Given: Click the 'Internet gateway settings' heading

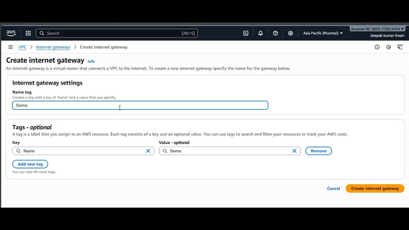Looking at the screenshot, I should pyautogui.click(x=47, y=83).
